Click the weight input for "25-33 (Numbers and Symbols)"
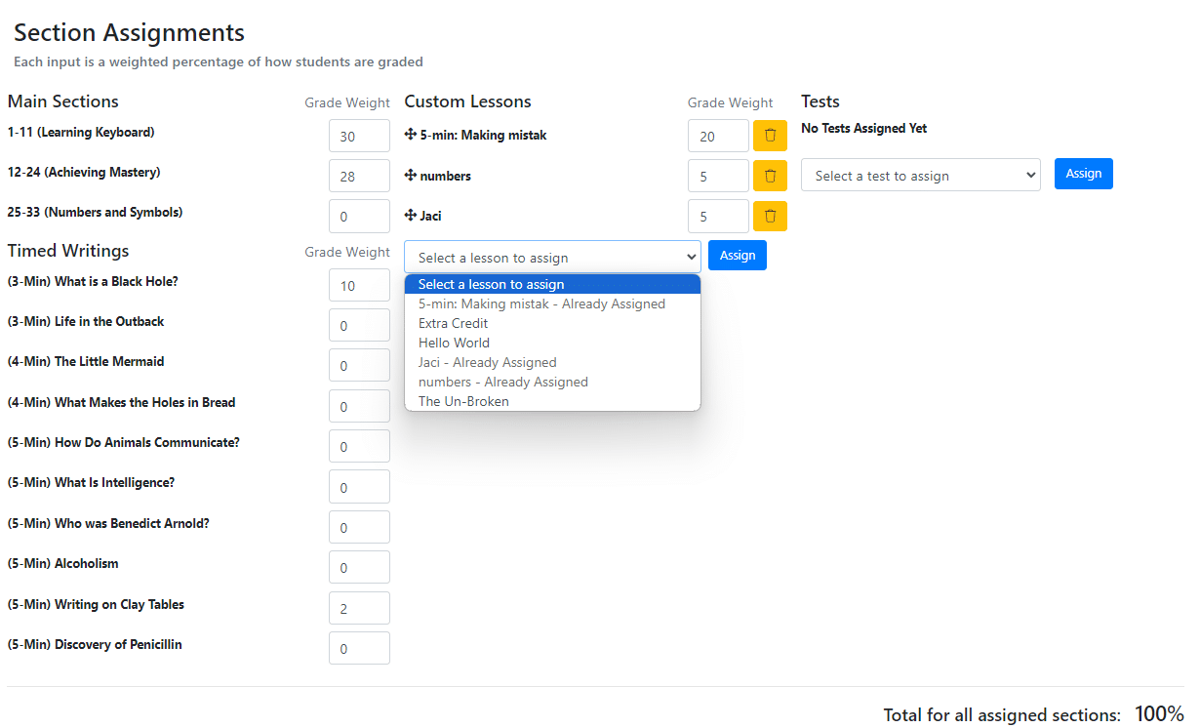 click(x=359, y=216)
